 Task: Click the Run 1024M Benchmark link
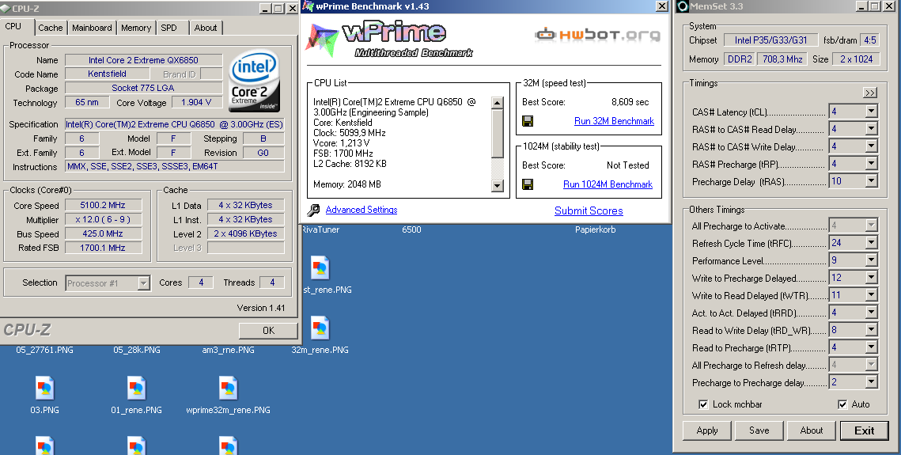[608, 184]
